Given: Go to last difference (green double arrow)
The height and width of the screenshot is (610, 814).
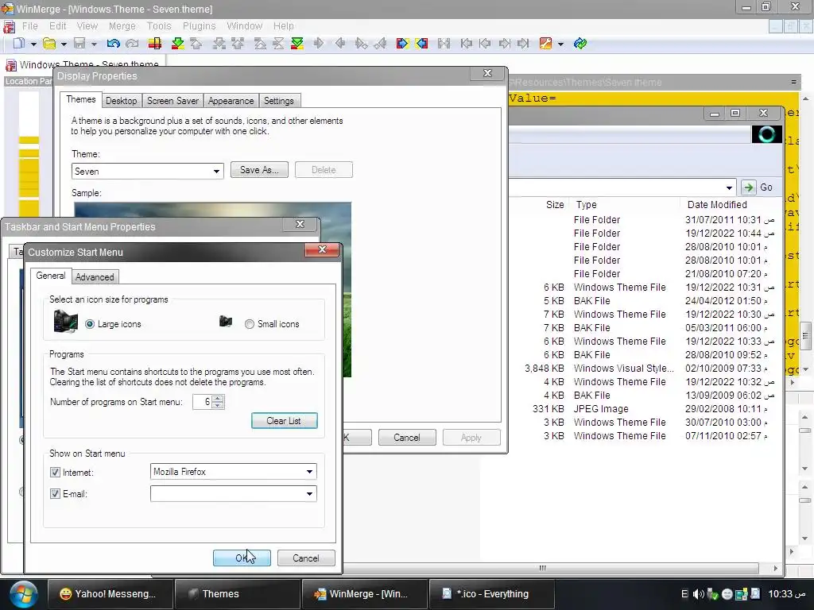Looking at the screenshot, I should 297,44.
